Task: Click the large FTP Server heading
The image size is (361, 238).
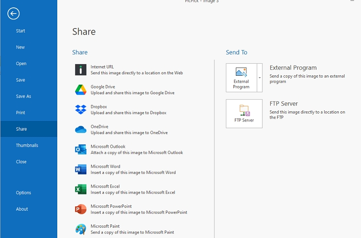Action: click(x=284, y=103)
